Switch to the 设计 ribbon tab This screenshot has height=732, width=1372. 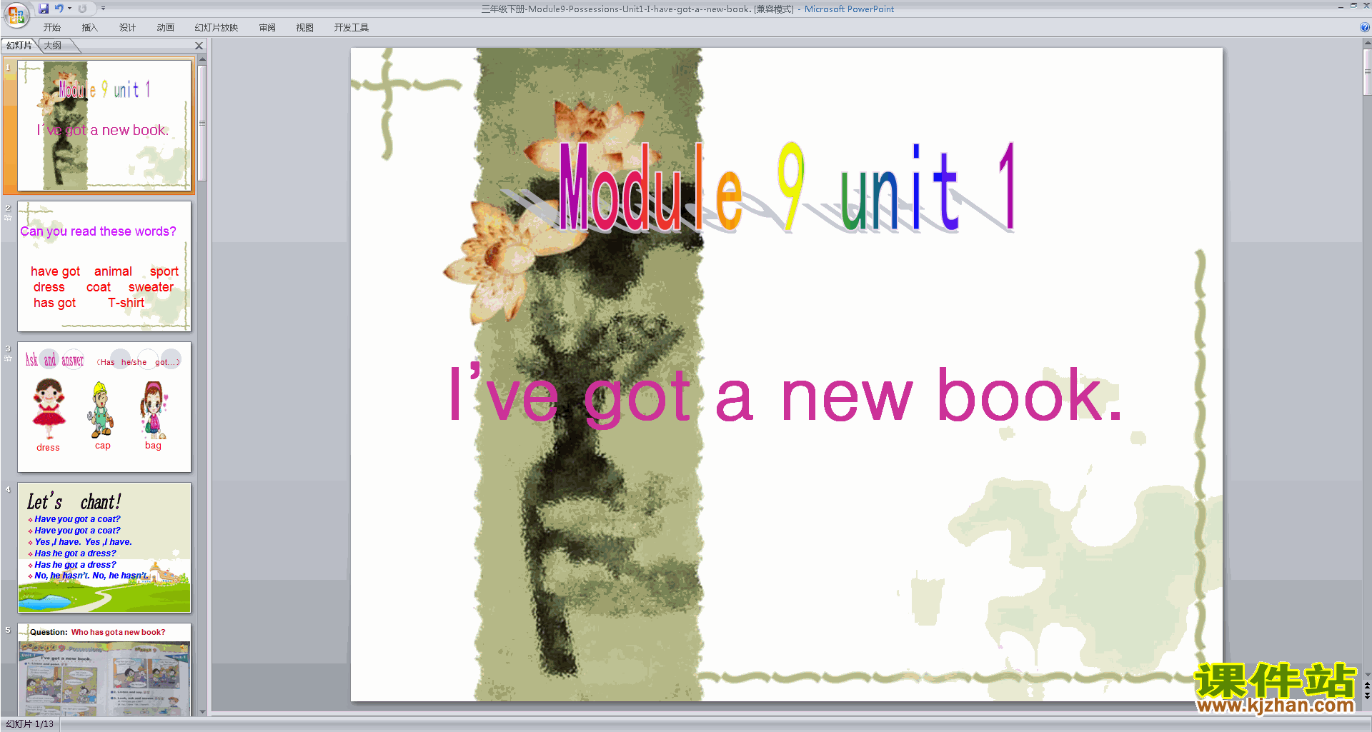[x=127, y=28]
